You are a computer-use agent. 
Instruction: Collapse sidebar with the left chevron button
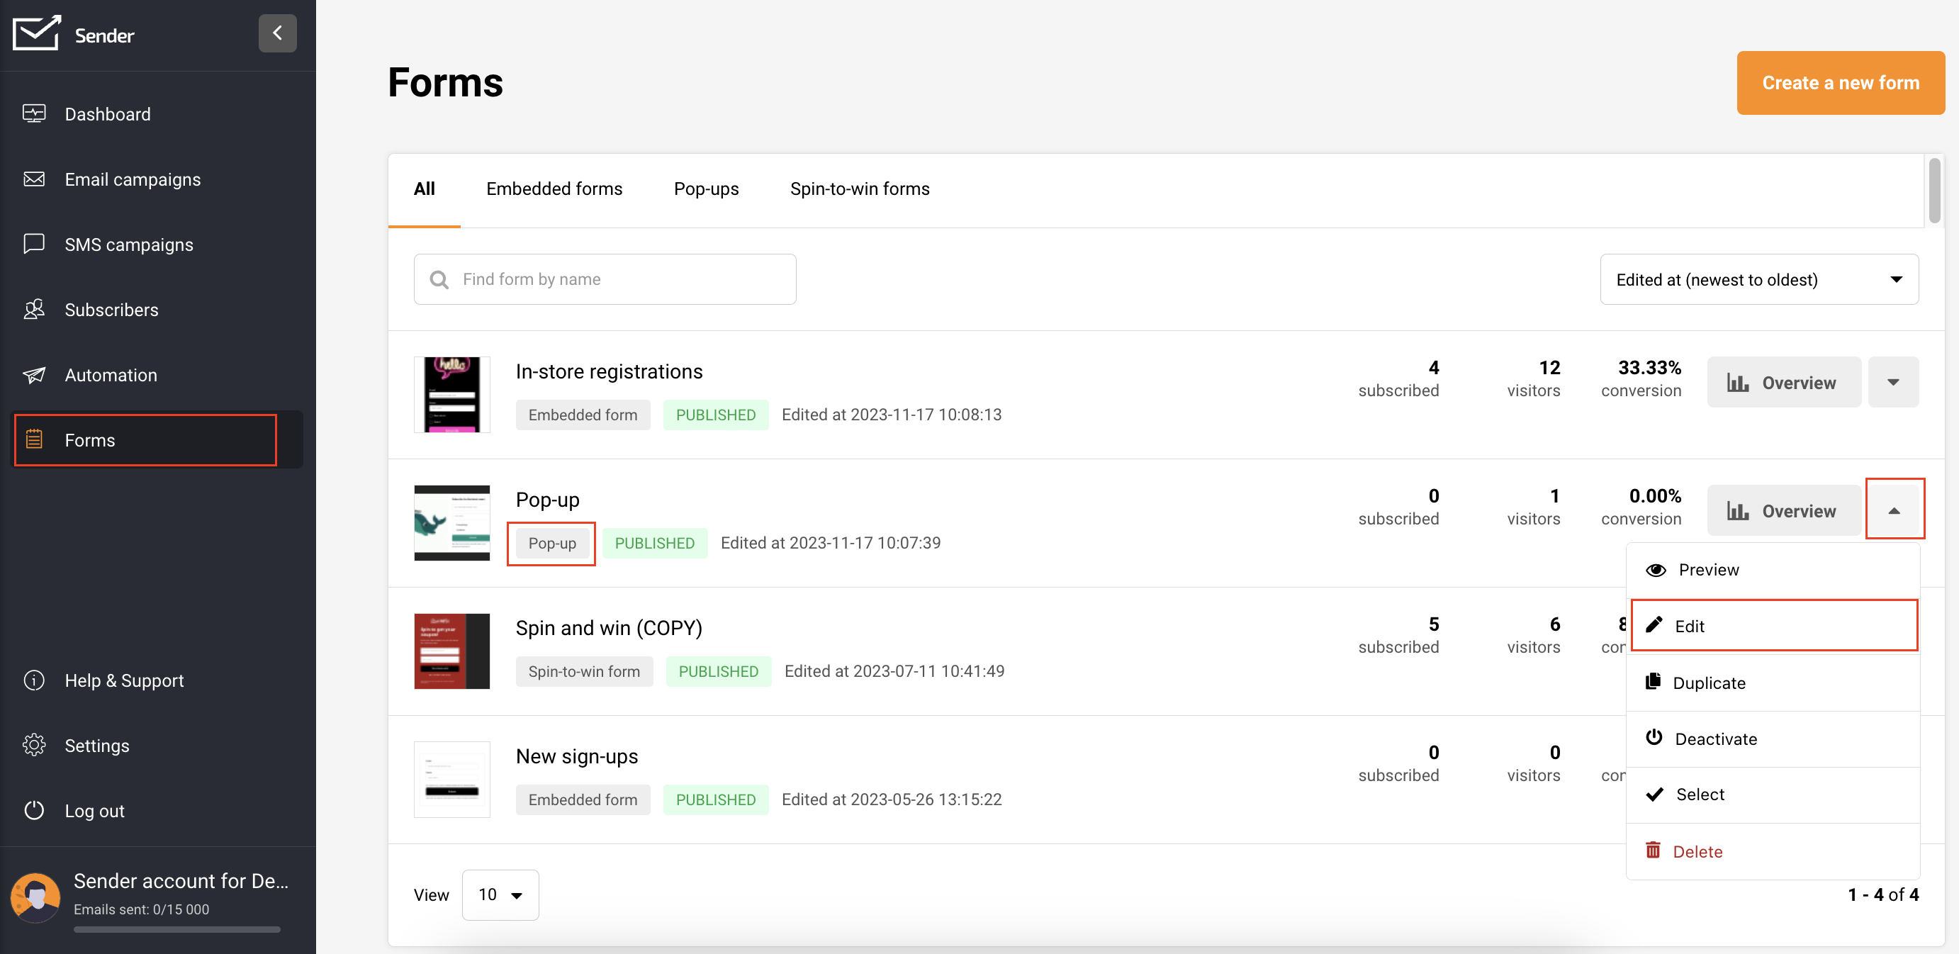[277, 33]
